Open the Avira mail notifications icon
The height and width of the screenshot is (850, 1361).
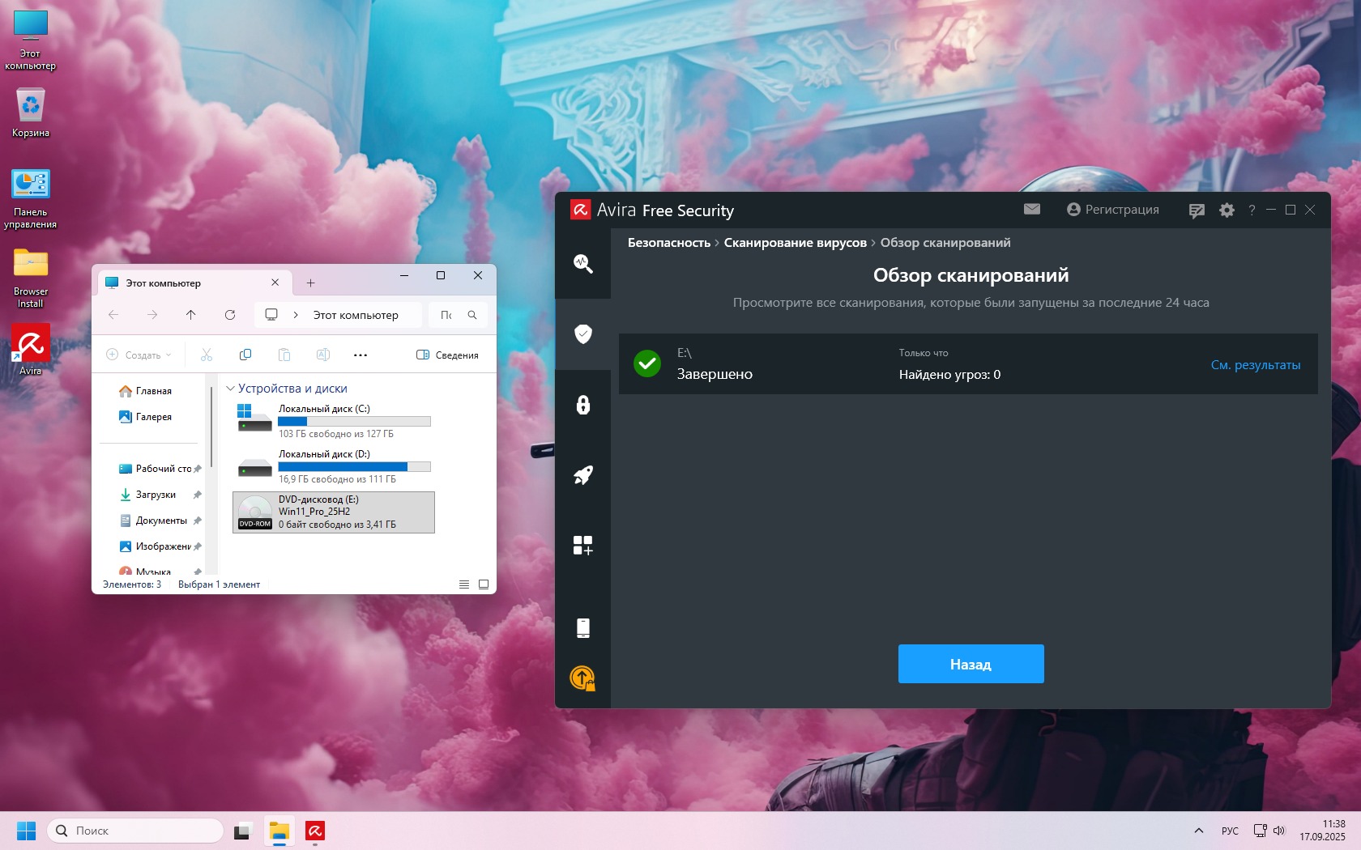tap(1031, 210)
